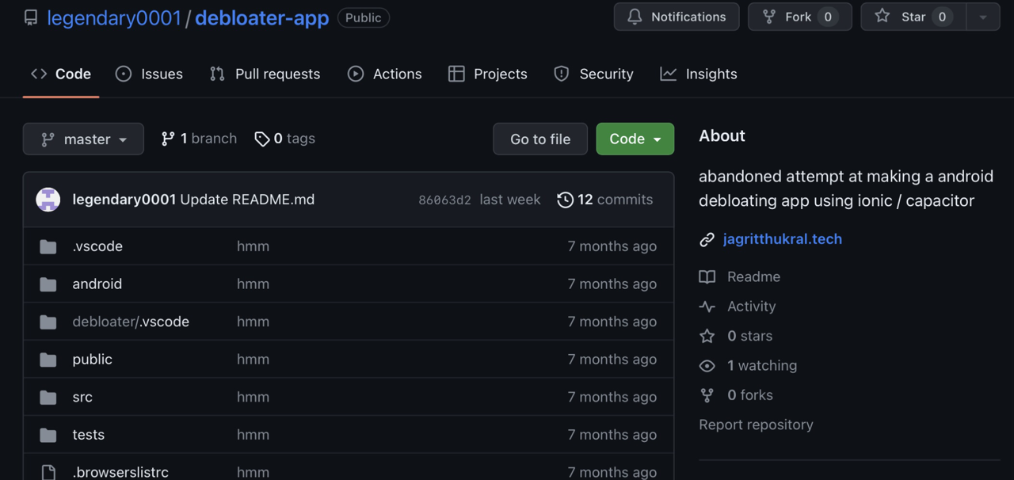Viewport: 1014px width, 480px height.
Task: Click the history clock icon beside 12 commits
Action: pos(565,200)
